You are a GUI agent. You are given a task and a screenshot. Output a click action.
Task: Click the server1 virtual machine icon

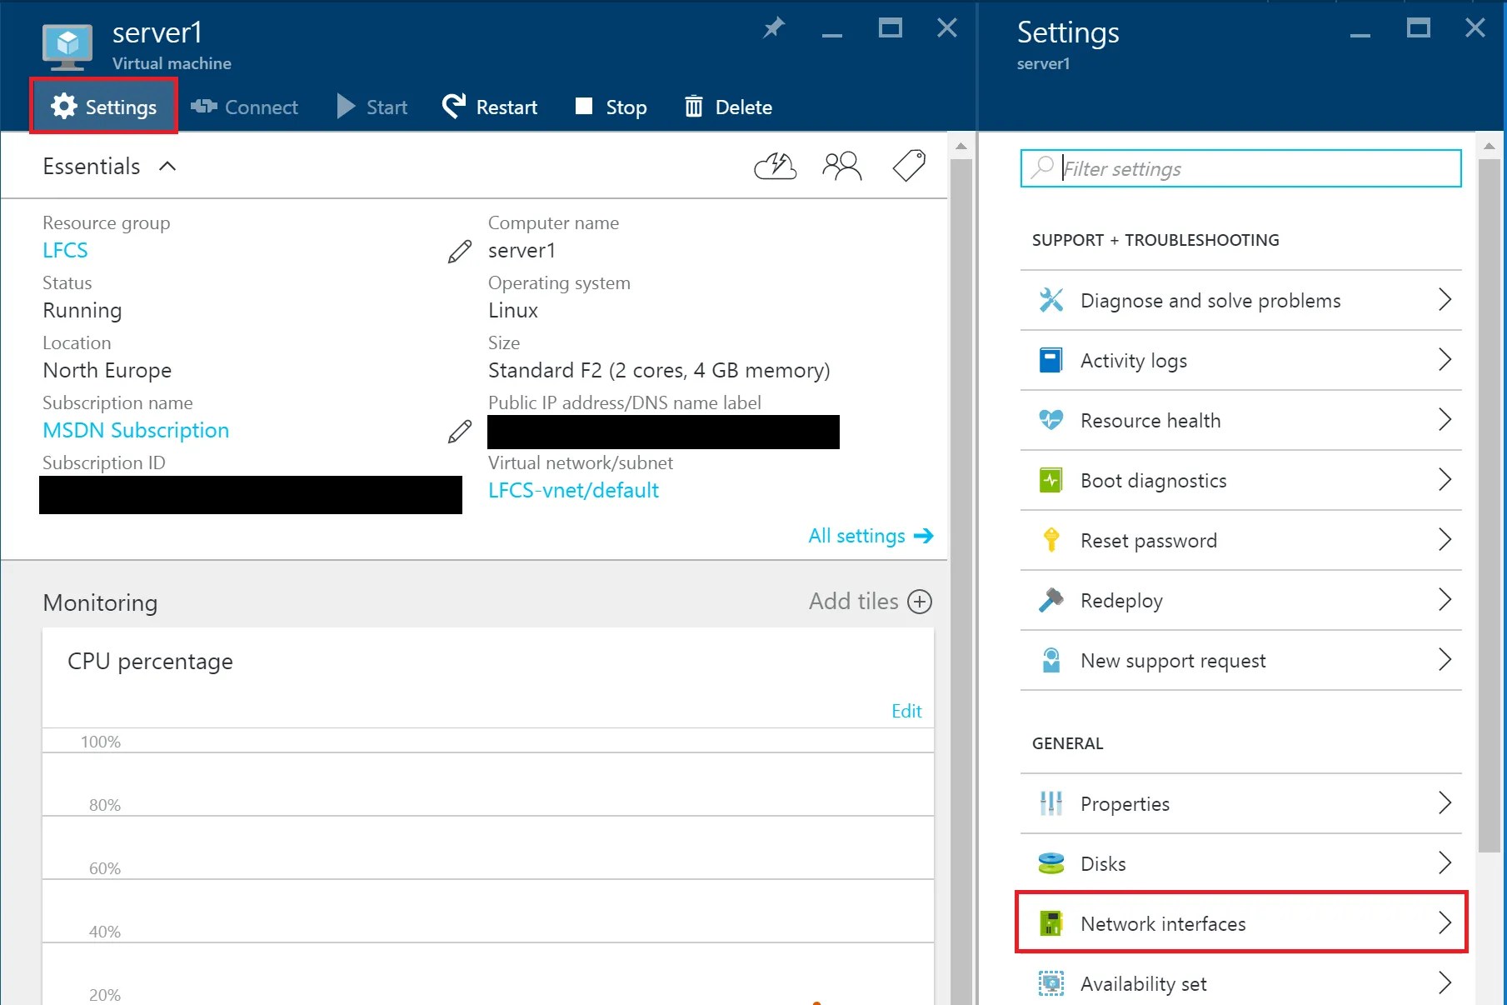pos(67,47)
